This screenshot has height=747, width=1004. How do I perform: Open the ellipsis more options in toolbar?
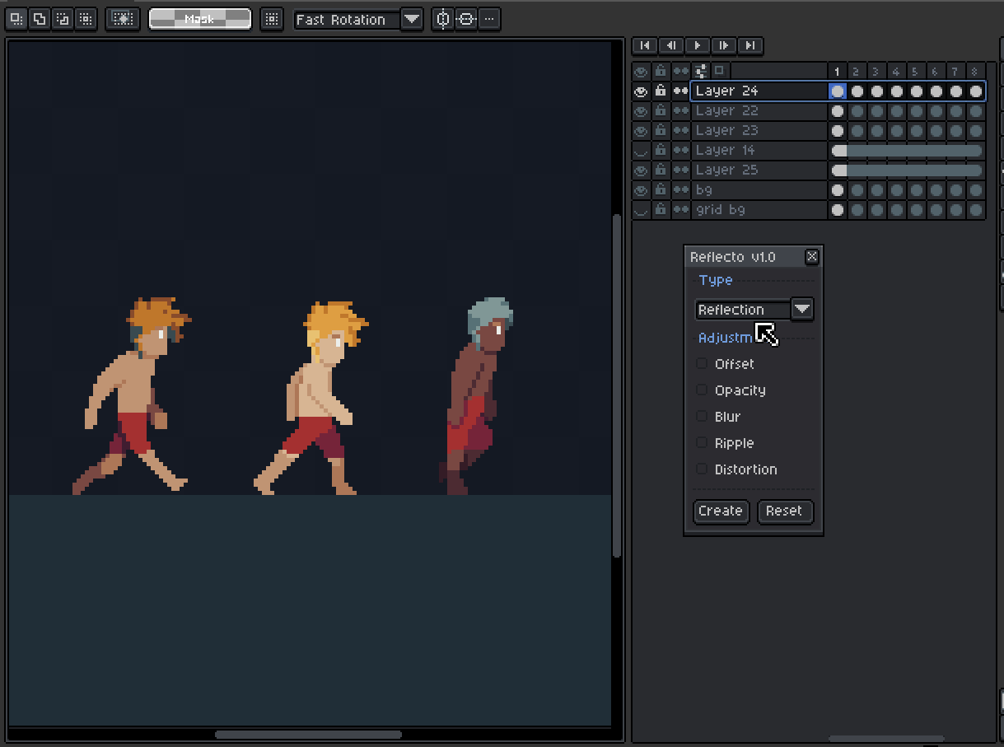point(489,19)
